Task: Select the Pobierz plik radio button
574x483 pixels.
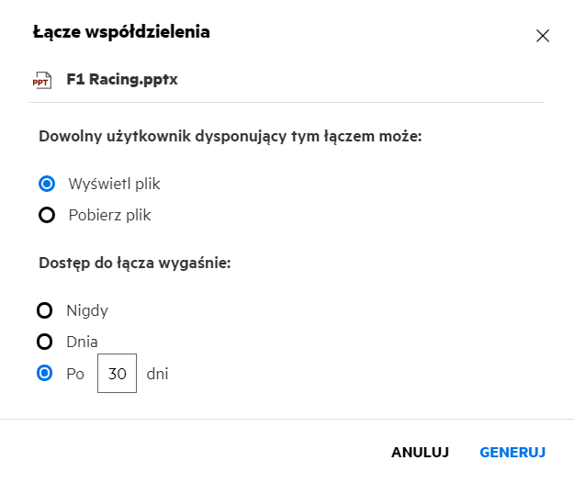Action: (x=45, y=216)
